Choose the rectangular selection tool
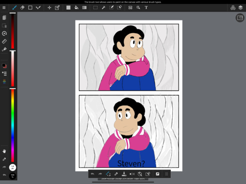This screenshot has width=246, height=184. tap(95, 8)
